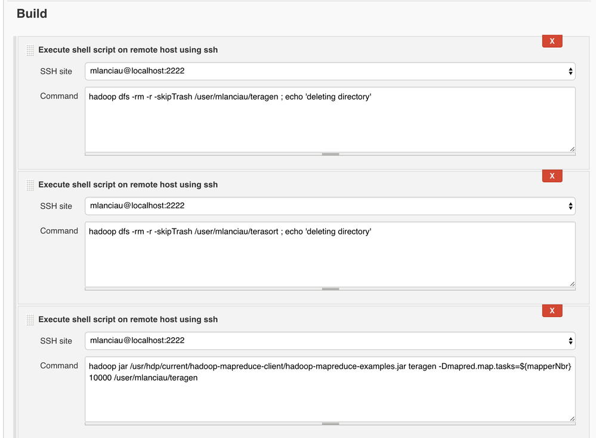Click the first step's "Execute shell script" title
596x438 pixels.
[128, 50]
